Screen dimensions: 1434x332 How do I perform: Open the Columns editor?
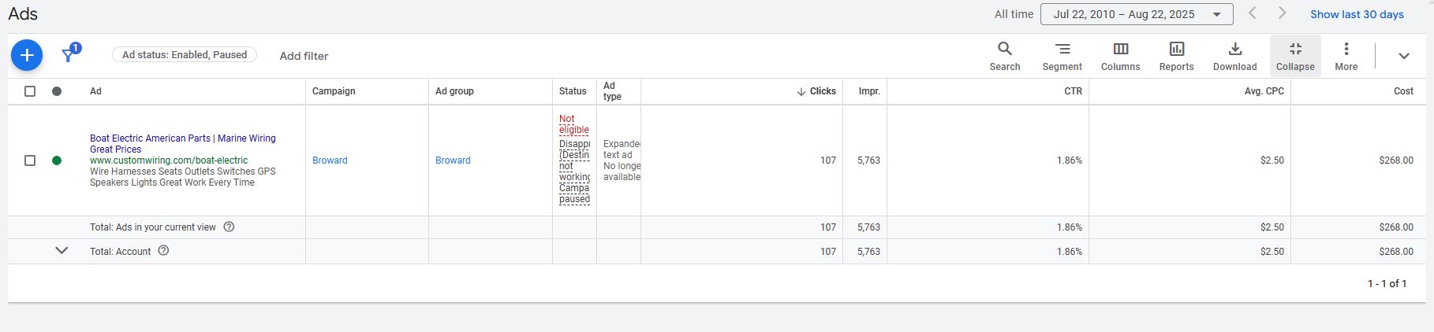[1120, 56]
